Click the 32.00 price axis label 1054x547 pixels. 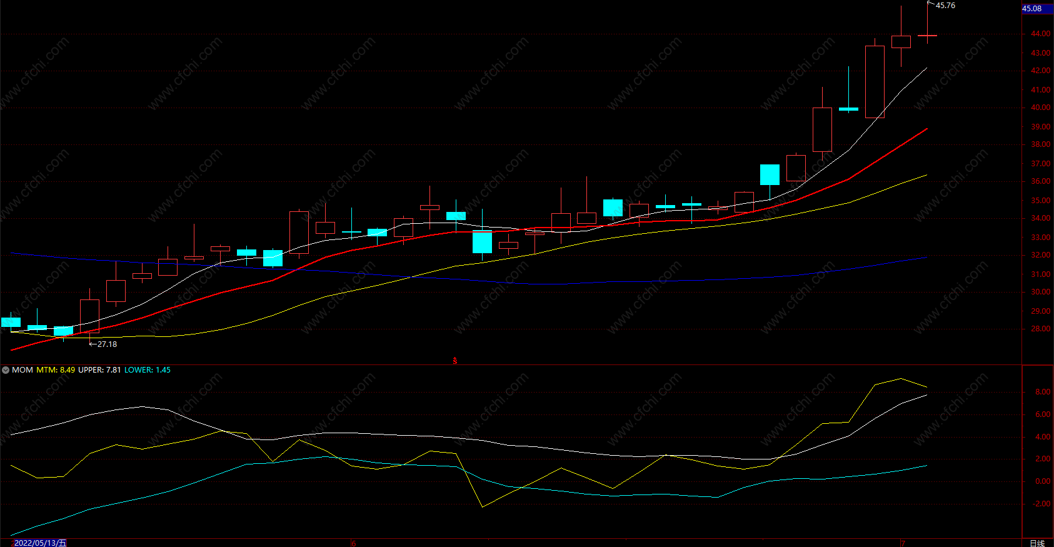(x=1040, y=255)
